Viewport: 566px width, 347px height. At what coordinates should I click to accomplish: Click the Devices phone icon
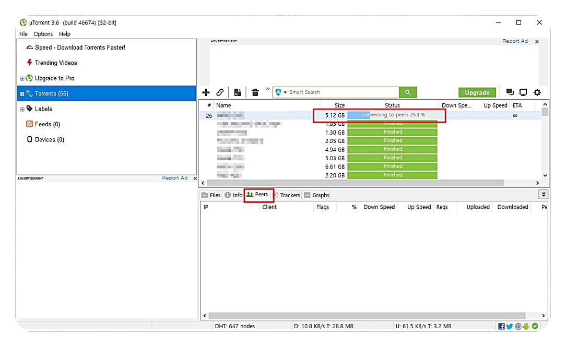[30, 139]
